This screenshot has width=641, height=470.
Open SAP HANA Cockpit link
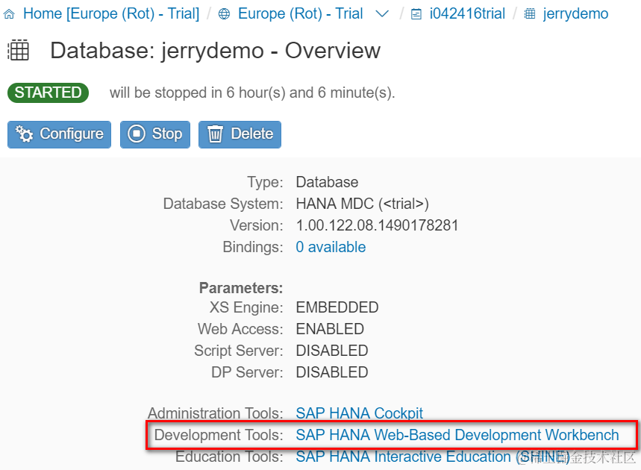pos(360,413)
